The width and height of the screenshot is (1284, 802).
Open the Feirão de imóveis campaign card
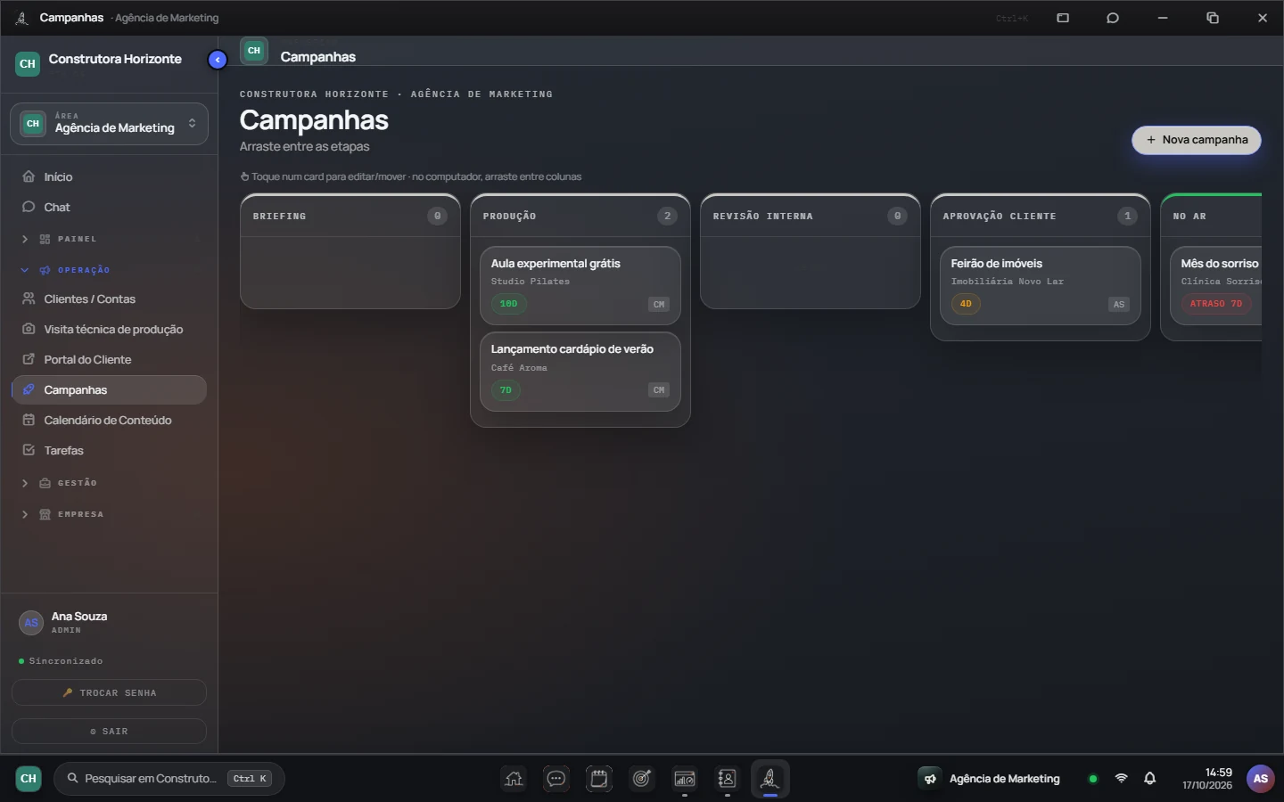coord(1041,285)
